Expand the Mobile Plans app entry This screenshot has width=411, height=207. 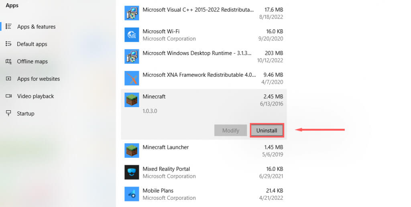204,194
